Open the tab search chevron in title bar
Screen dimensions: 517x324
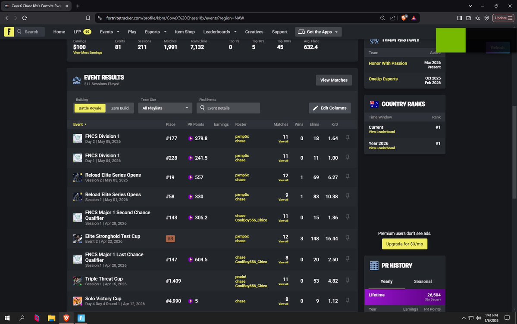click(470, 6)
